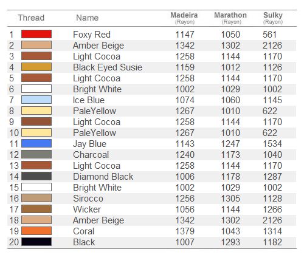Select the Black thread name in row 20

click(x=84, y=242)
